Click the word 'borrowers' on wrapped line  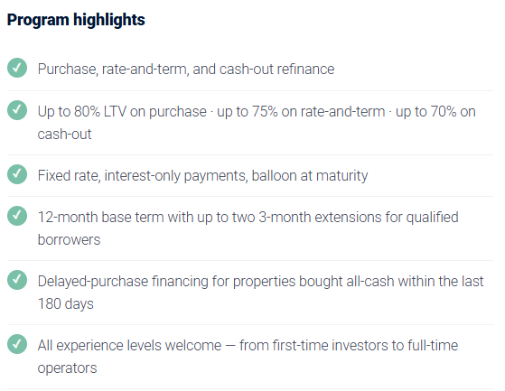pyautogui.click(x=69, y=240)
